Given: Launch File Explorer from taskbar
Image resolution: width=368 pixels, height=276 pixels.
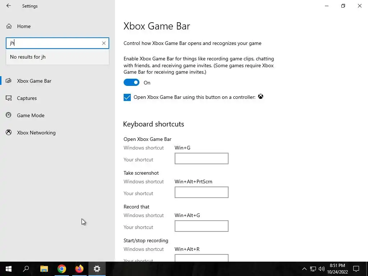Looking at the screenshot, I should 44,269.
